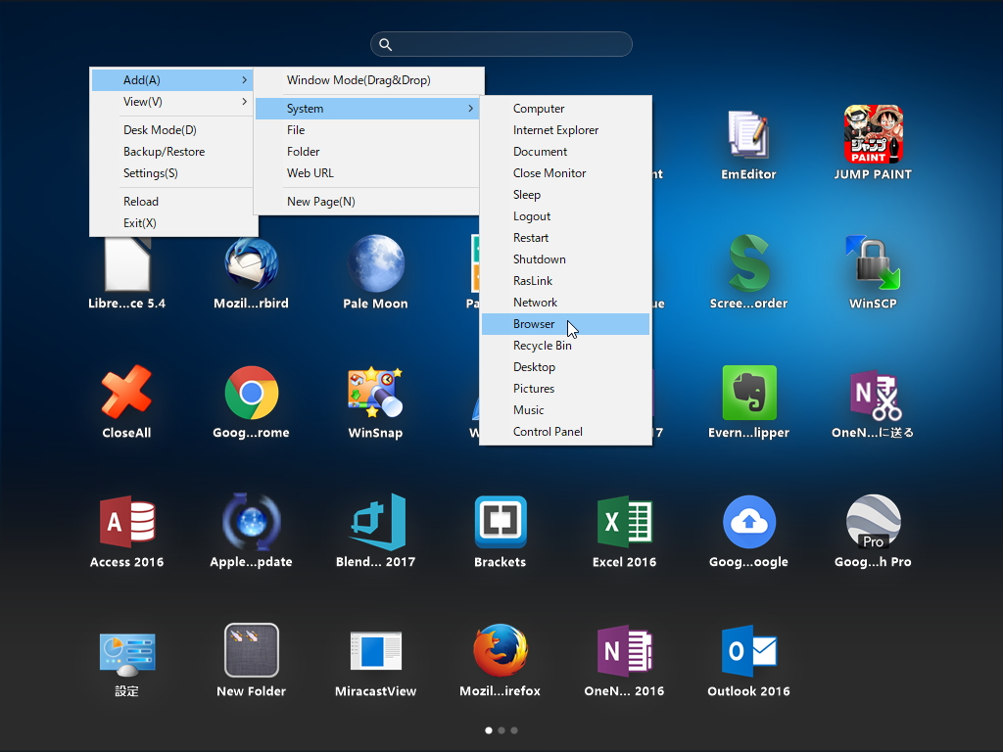This screenshot has height=752, width=1003.
Task: Launch OneNote 2016 icon
Action: 624,651
